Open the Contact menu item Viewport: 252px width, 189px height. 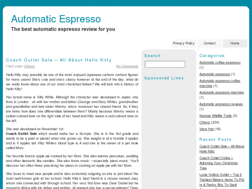[209, 43]
